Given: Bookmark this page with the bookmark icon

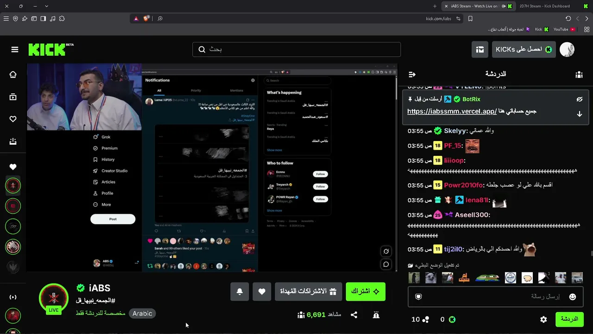Looking at the screenshot, I should [470, 19].
